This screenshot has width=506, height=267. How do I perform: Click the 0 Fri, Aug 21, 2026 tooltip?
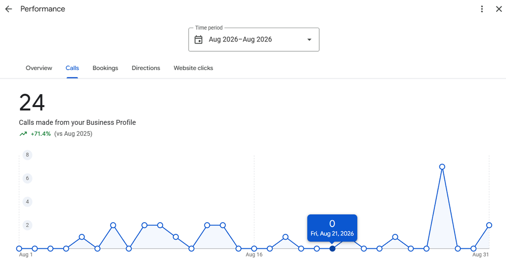pos(332,228)
